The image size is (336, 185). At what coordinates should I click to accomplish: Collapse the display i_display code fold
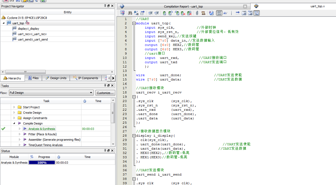(134, 136)
